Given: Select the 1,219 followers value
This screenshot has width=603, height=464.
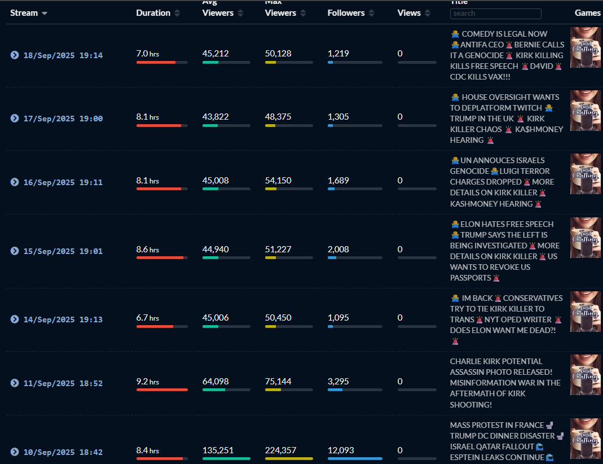Looking at the screenshot, I should tap(338, 54).
